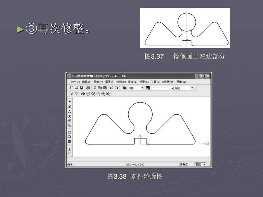263x197 pixels.
Task: Click the New file icon in toolbar
Action: pos(72,88)
